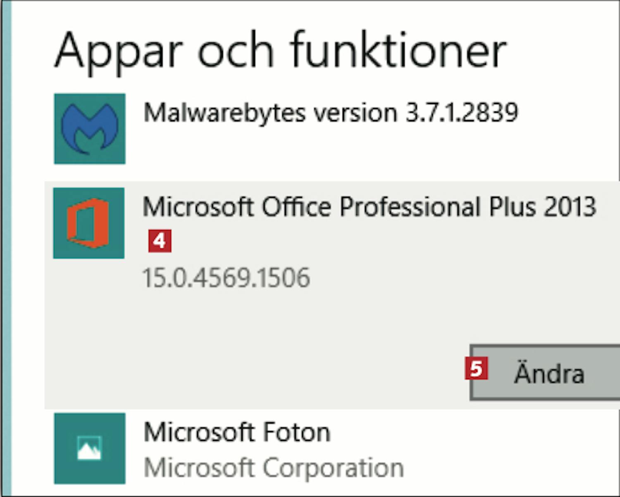Click the Microsoft Foton picture icon

click(x=90, y=448)
